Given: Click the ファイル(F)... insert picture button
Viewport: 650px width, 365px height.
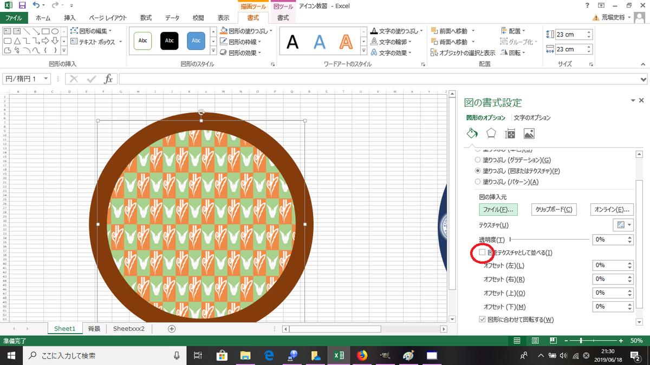Looking at the screenshot, I should tap(498, 209).
